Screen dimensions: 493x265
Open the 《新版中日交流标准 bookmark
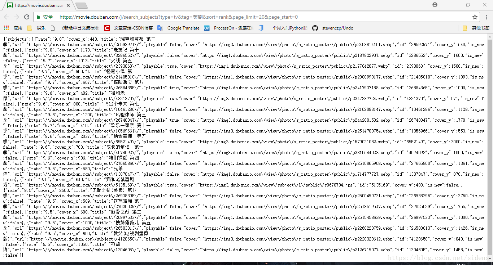pos(79,28)
